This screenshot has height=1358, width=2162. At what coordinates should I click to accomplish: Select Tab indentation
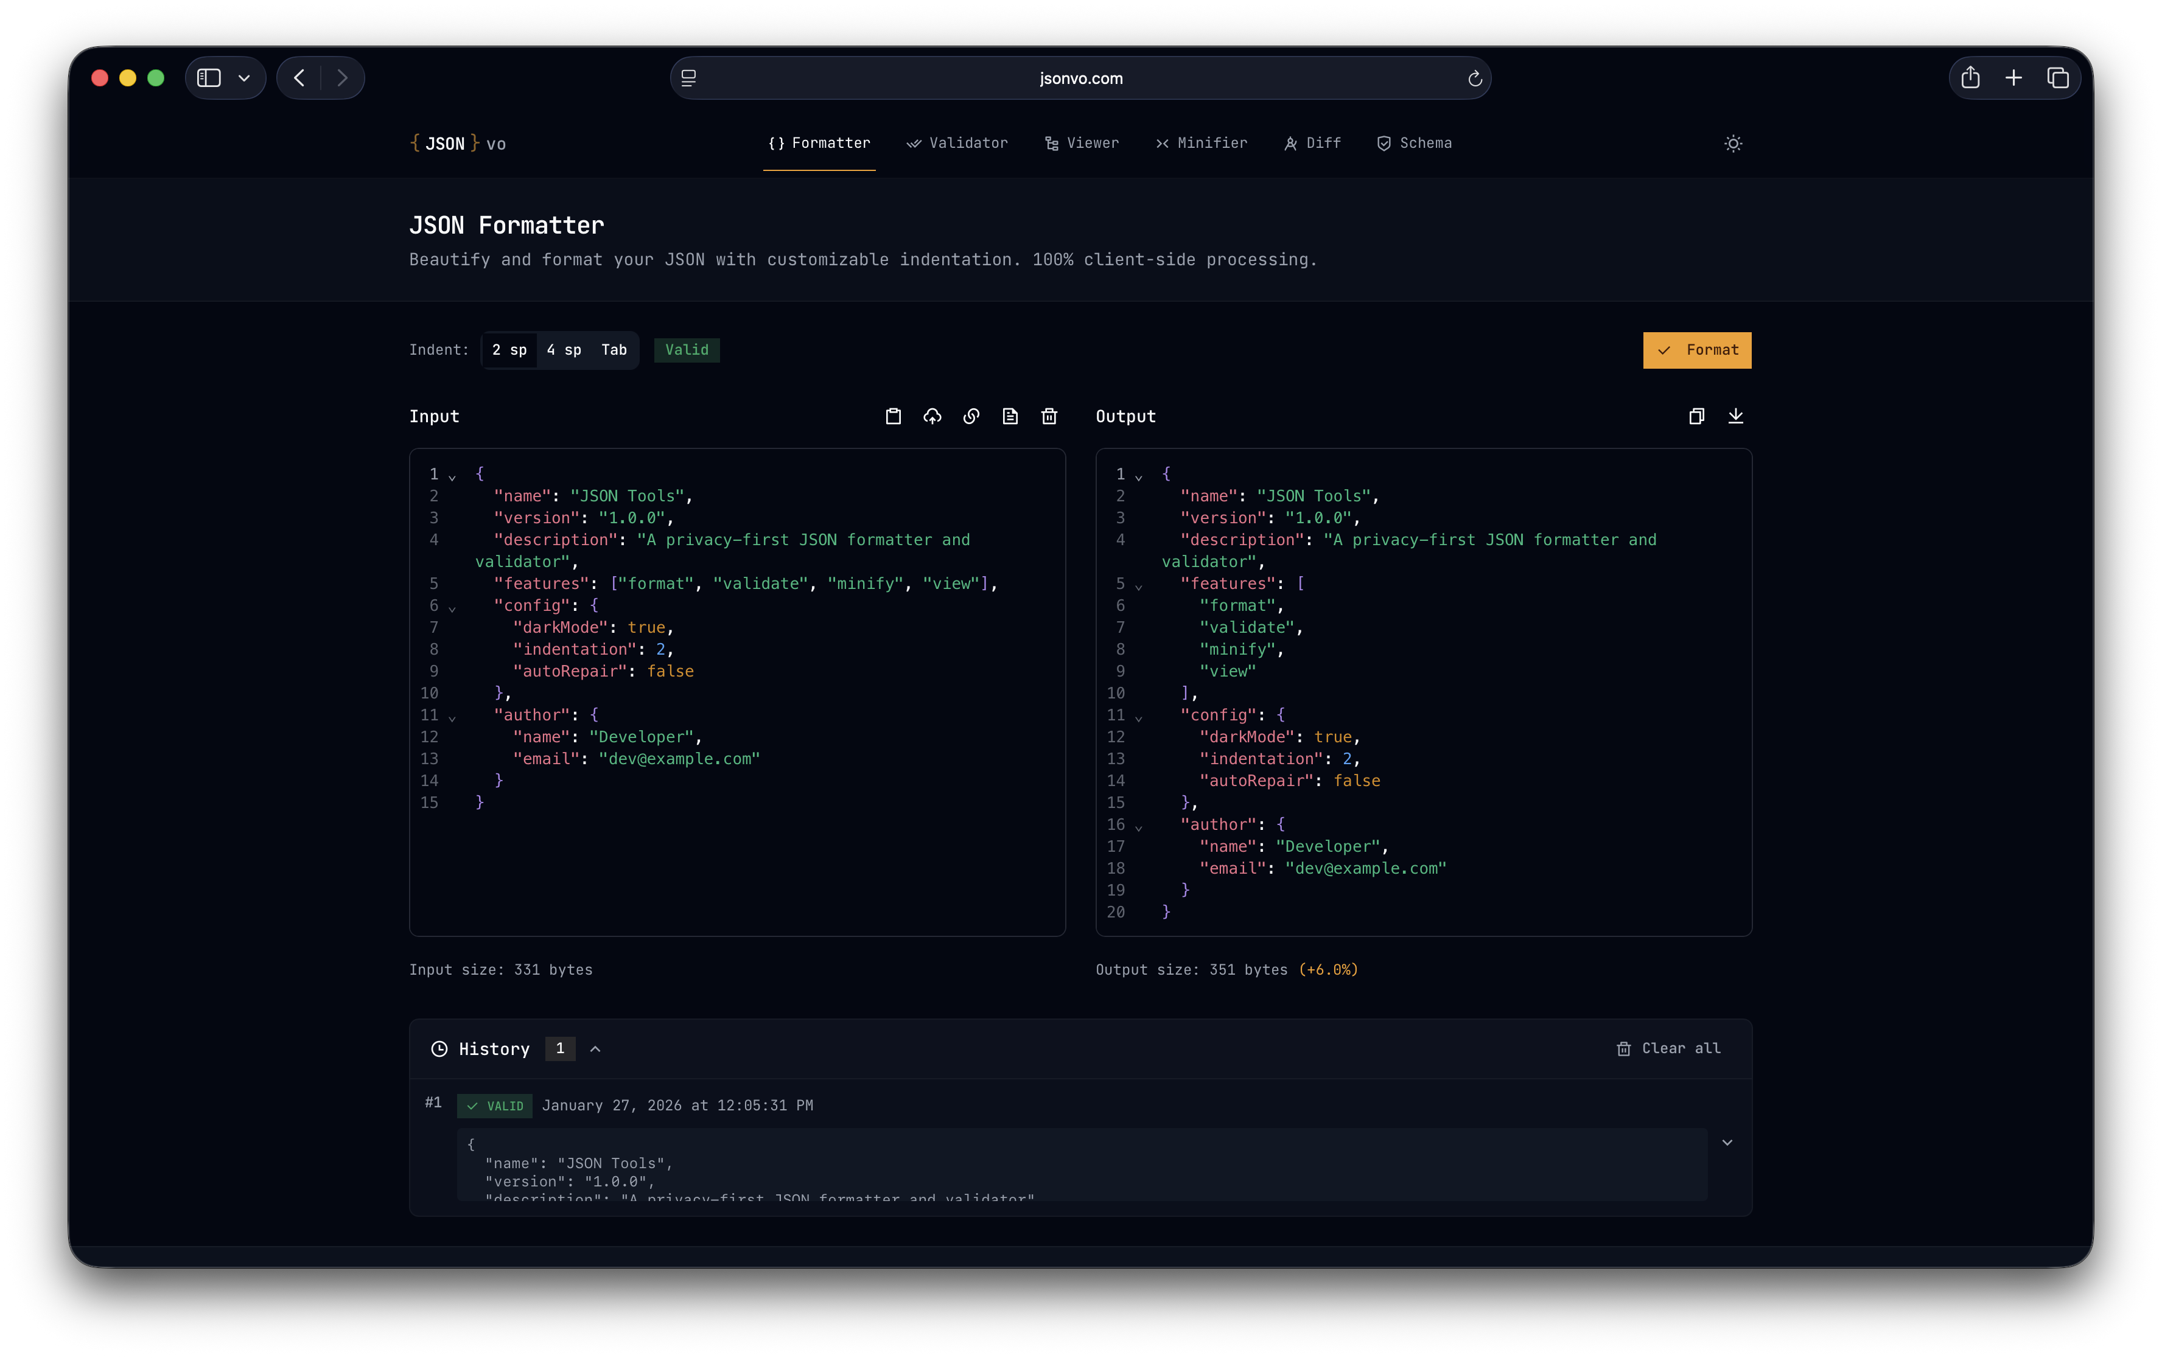point(614,350)
